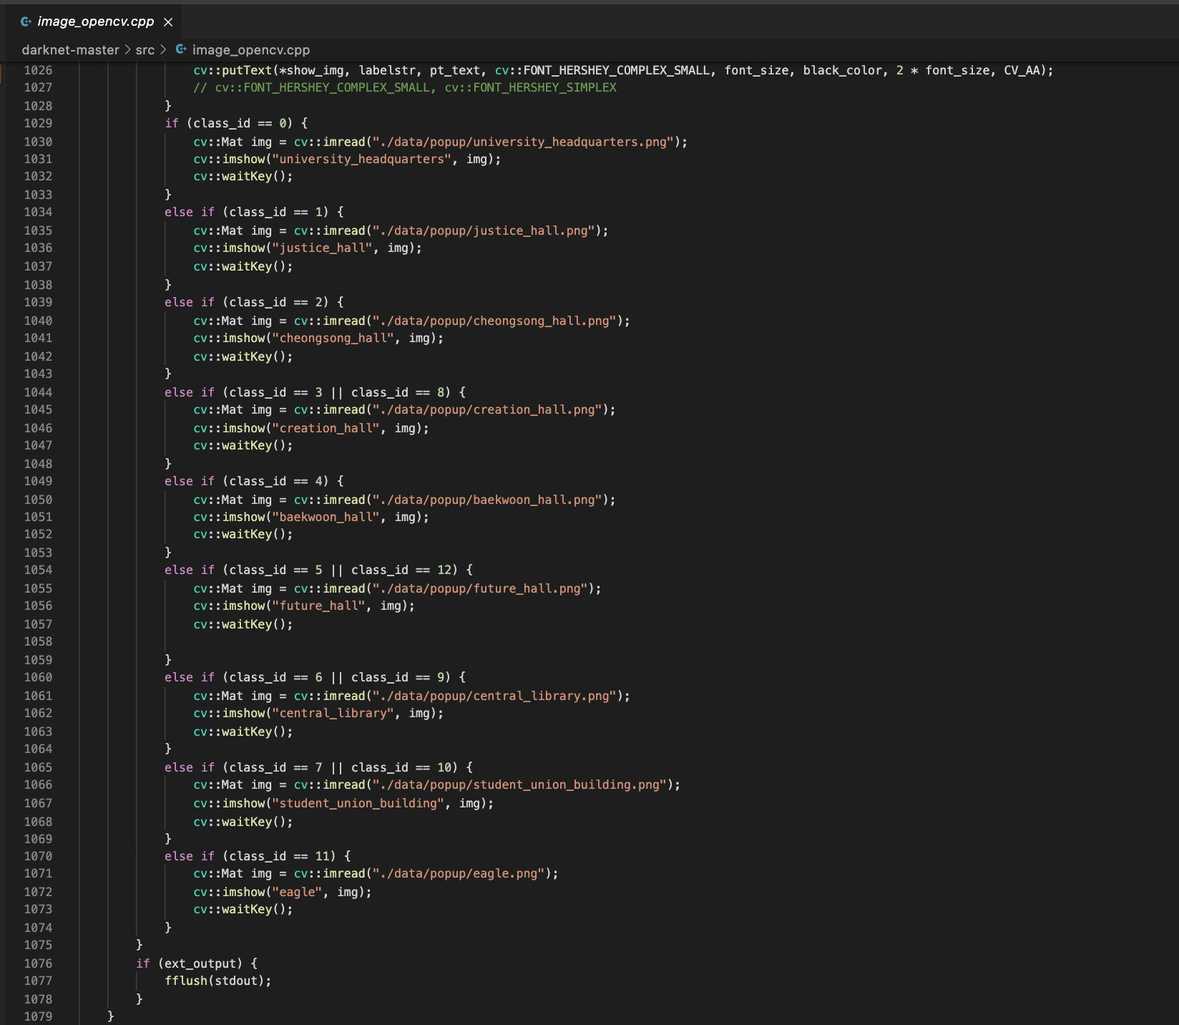The height and width of the screenshot is (1025, 1179).
Task: Click the cheongsong_hall.png path string
Action: 494,321
